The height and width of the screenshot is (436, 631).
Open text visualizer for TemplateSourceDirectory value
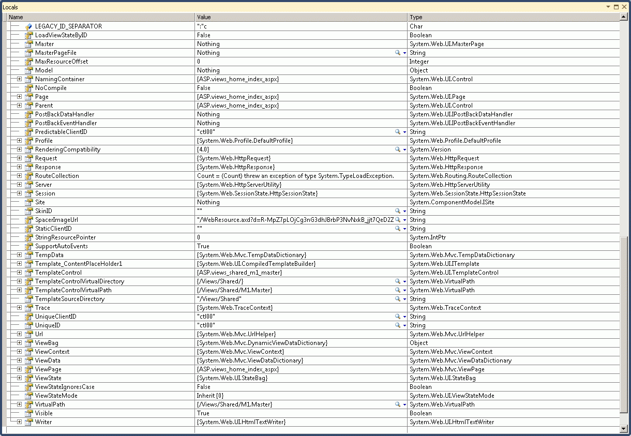click(x=398, y=299)
